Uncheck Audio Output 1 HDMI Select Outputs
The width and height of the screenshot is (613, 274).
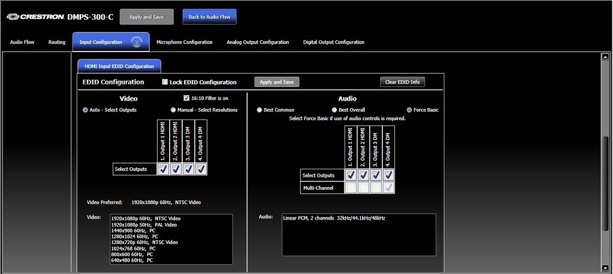pyautogui.click(x=351, y=175)
